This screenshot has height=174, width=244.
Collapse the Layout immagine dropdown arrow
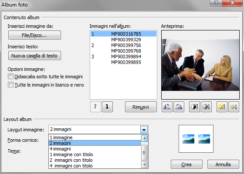pyautogui.click(x=144, y=130)
